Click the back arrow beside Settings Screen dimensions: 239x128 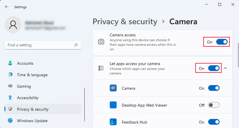coord(6,7)
